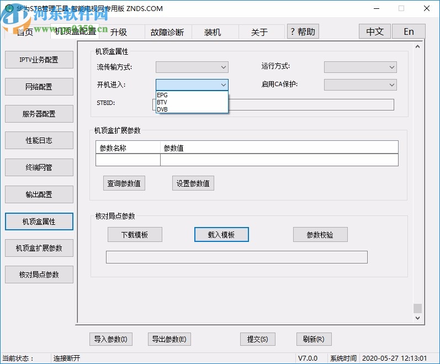Open the 关于 tab
Viewport: 440px width, 364px height.
point(259,32)
